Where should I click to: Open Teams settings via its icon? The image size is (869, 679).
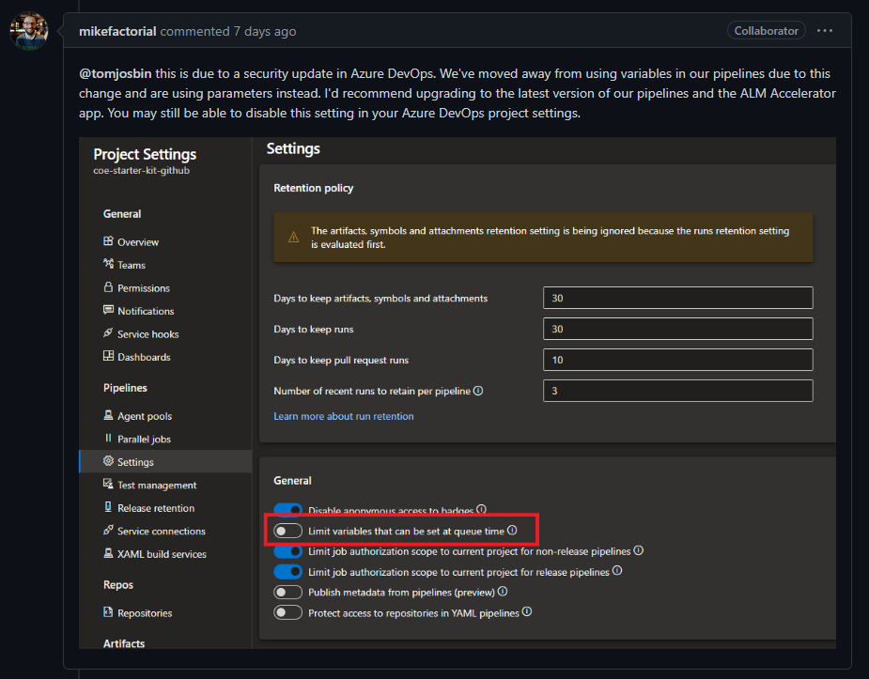(110, 265)
